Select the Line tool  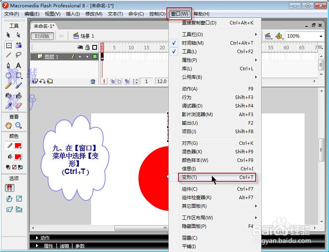point(9,55)
